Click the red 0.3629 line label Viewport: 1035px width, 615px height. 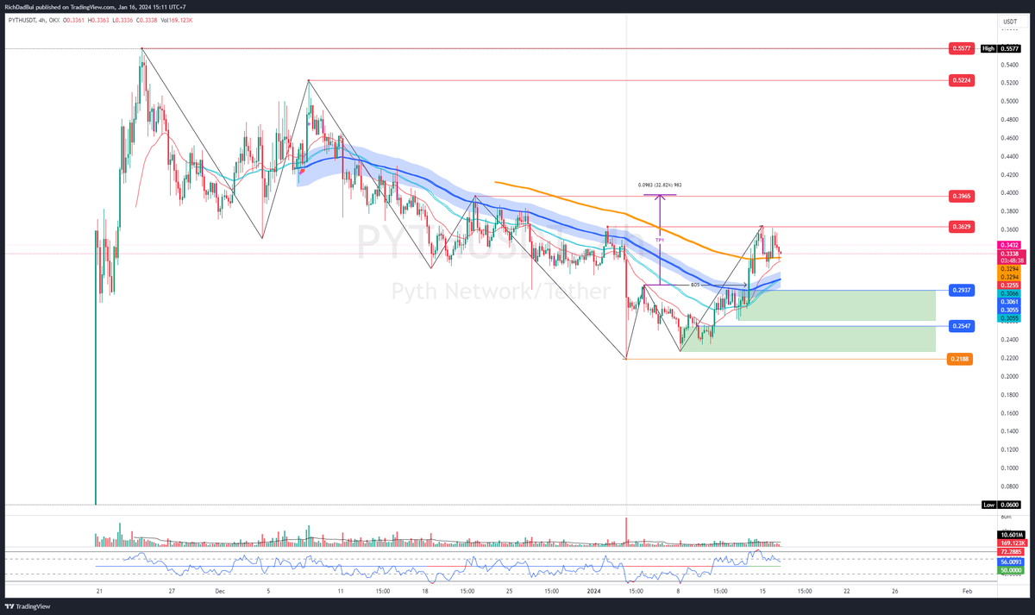pyautogui.click(x=961, y=227)
